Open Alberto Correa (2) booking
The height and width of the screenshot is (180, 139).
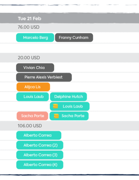click(x=40, y=145)
